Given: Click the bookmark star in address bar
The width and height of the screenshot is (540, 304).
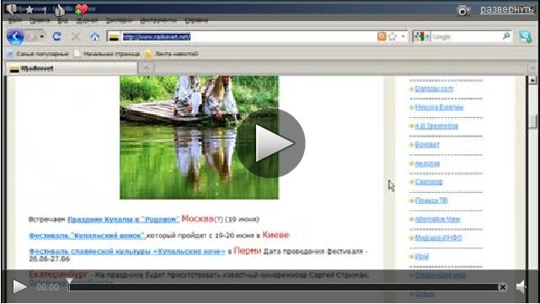Looking at the screenshot, I should click(x=393, y=36).
